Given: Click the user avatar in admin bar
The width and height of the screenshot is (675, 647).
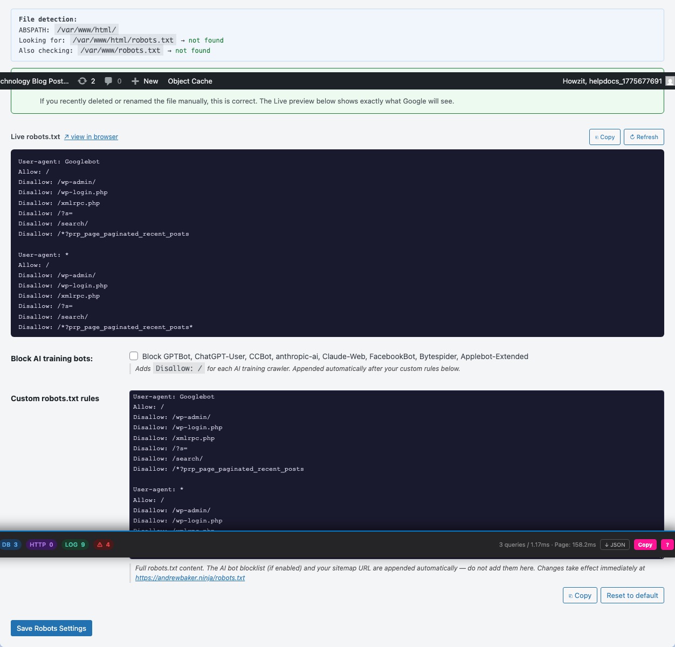Looking at the screenshot, I should point(670,81).
